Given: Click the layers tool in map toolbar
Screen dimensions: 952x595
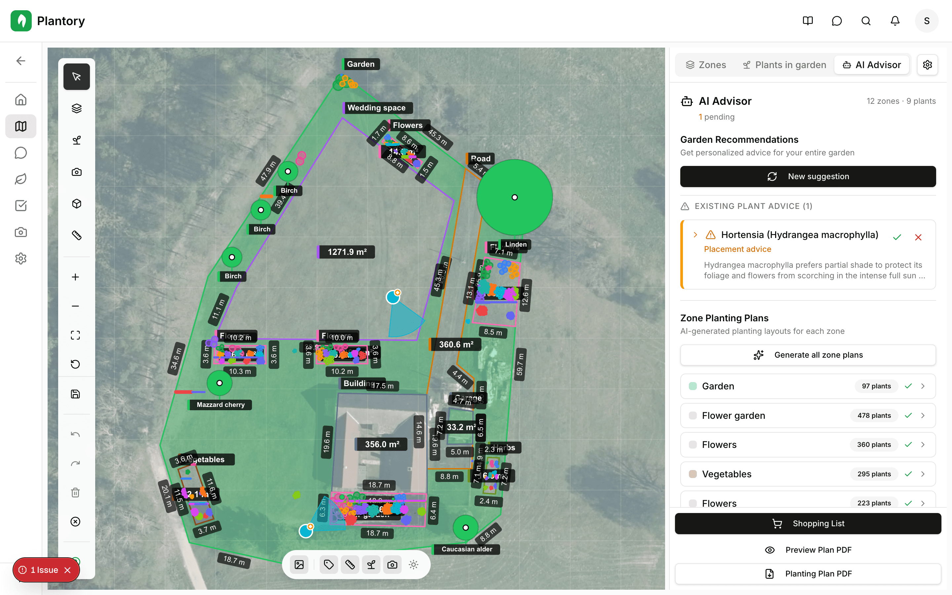Looking at the screenshot, I should (76, 108).
